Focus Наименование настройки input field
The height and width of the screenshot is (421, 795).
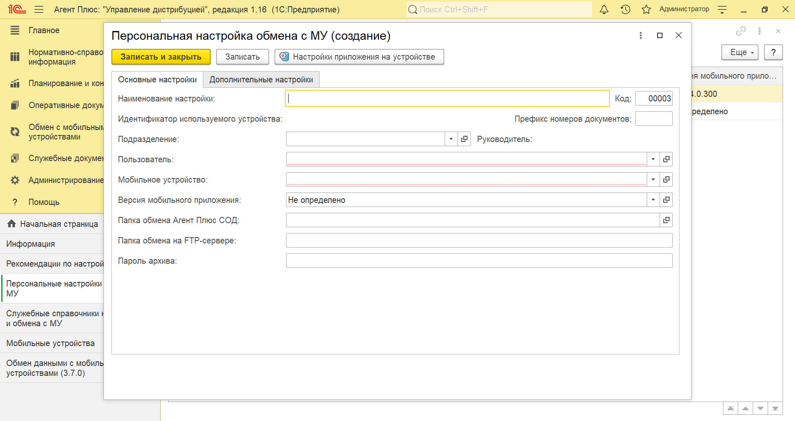447,99
